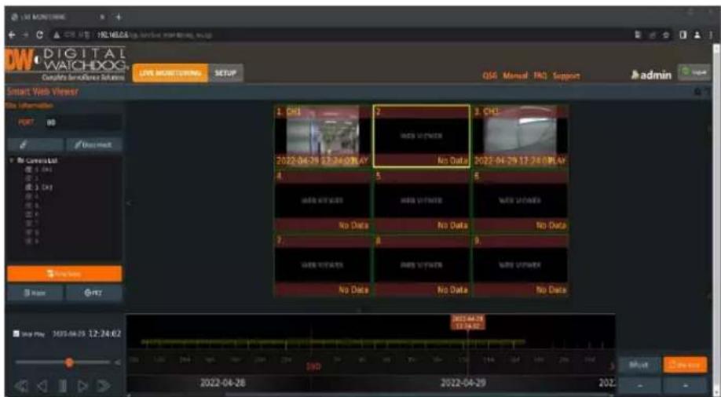Click fast forward playback control
721x397 pixels.
click(x=104, y=385)
